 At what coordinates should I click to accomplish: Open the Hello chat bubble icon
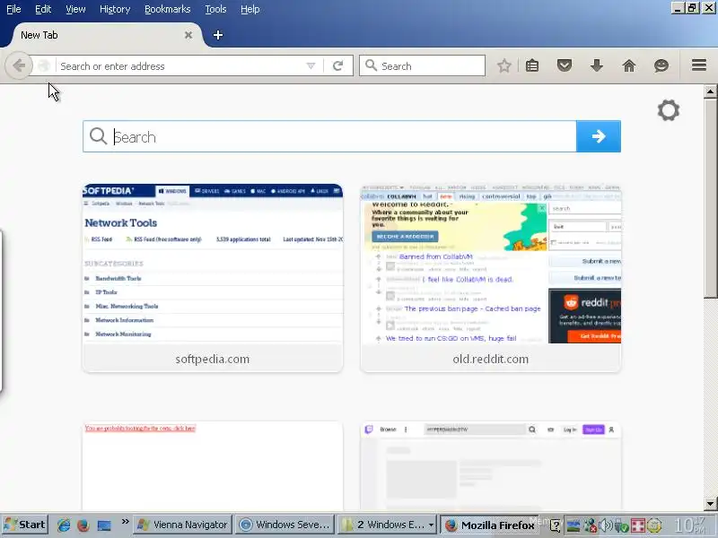point(661,65)
